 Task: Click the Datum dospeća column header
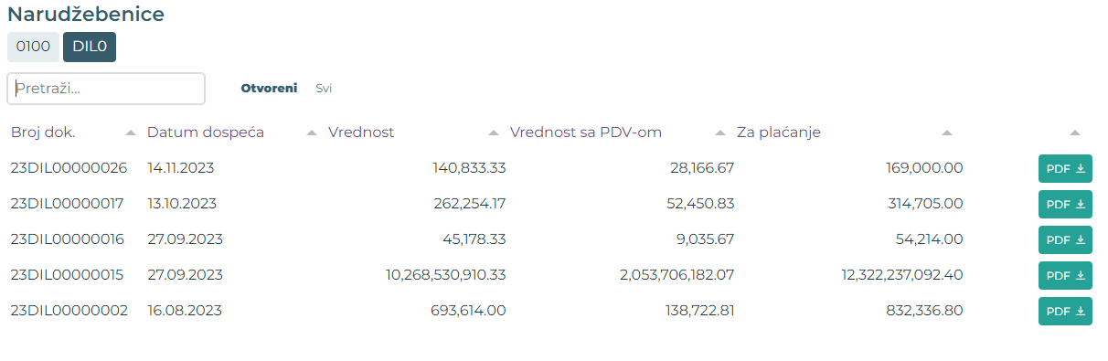coord(206,133)
